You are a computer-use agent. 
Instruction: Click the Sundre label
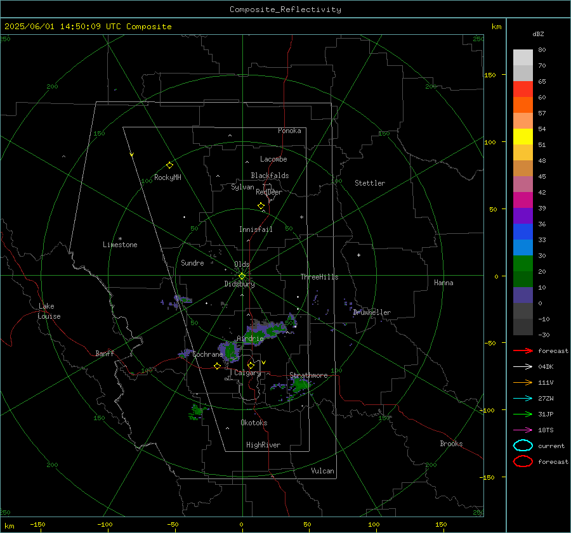pyautogui.click(x=192, y=262)
